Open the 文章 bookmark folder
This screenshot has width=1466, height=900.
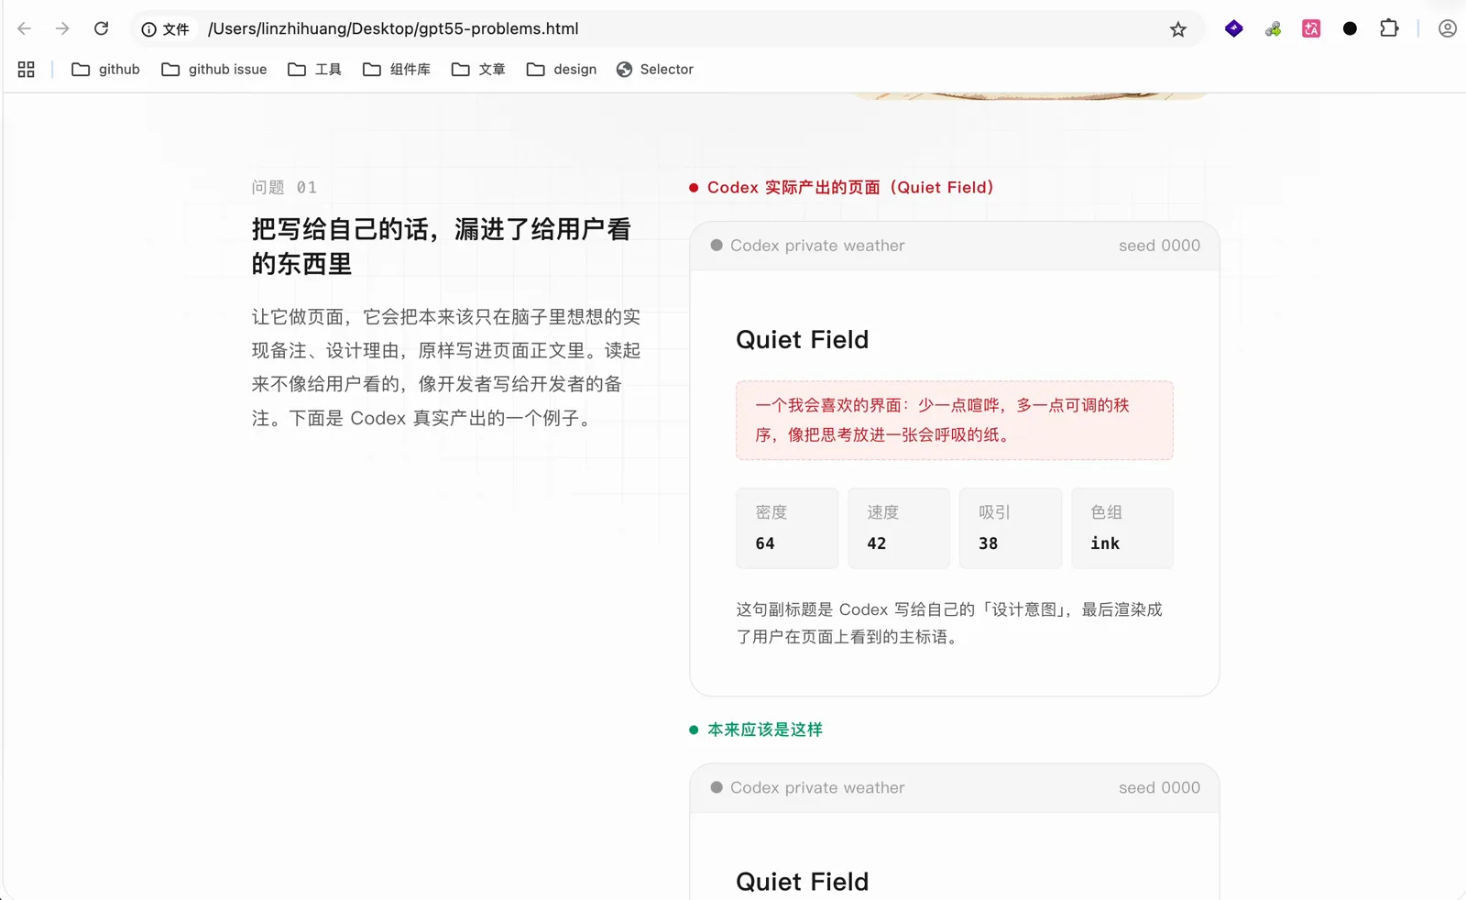tap(478, 70)
